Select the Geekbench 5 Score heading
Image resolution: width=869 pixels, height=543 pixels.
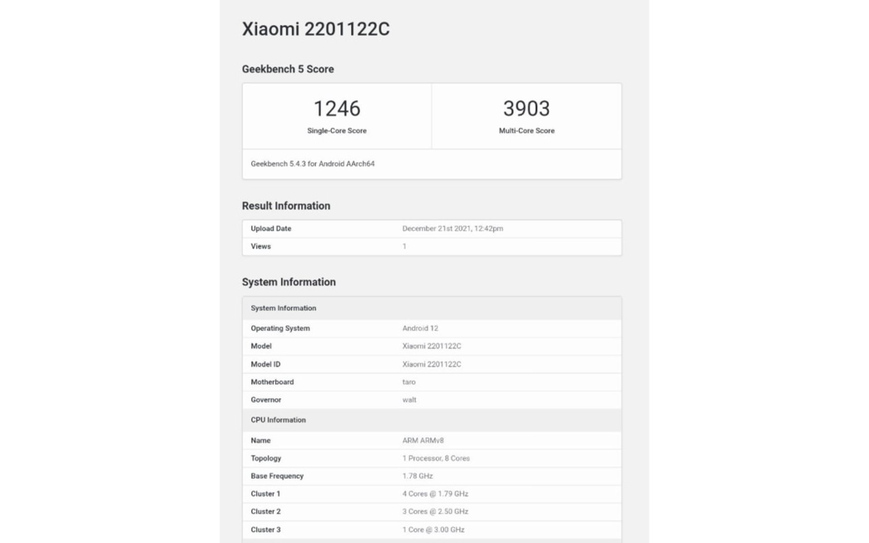[288, 69]
